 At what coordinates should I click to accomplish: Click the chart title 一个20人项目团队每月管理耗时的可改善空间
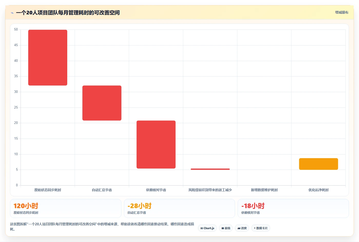pyautogui.click(x=68, y=13)
